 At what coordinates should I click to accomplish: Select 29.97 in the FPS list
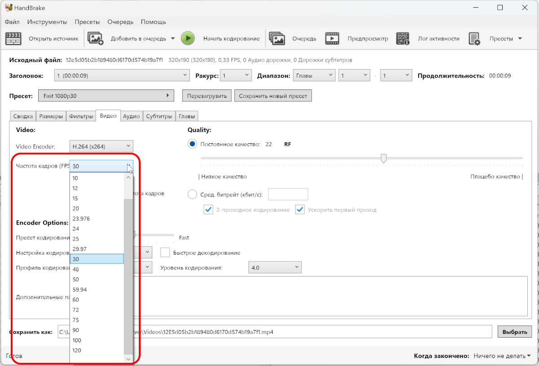tap(97, 249)
